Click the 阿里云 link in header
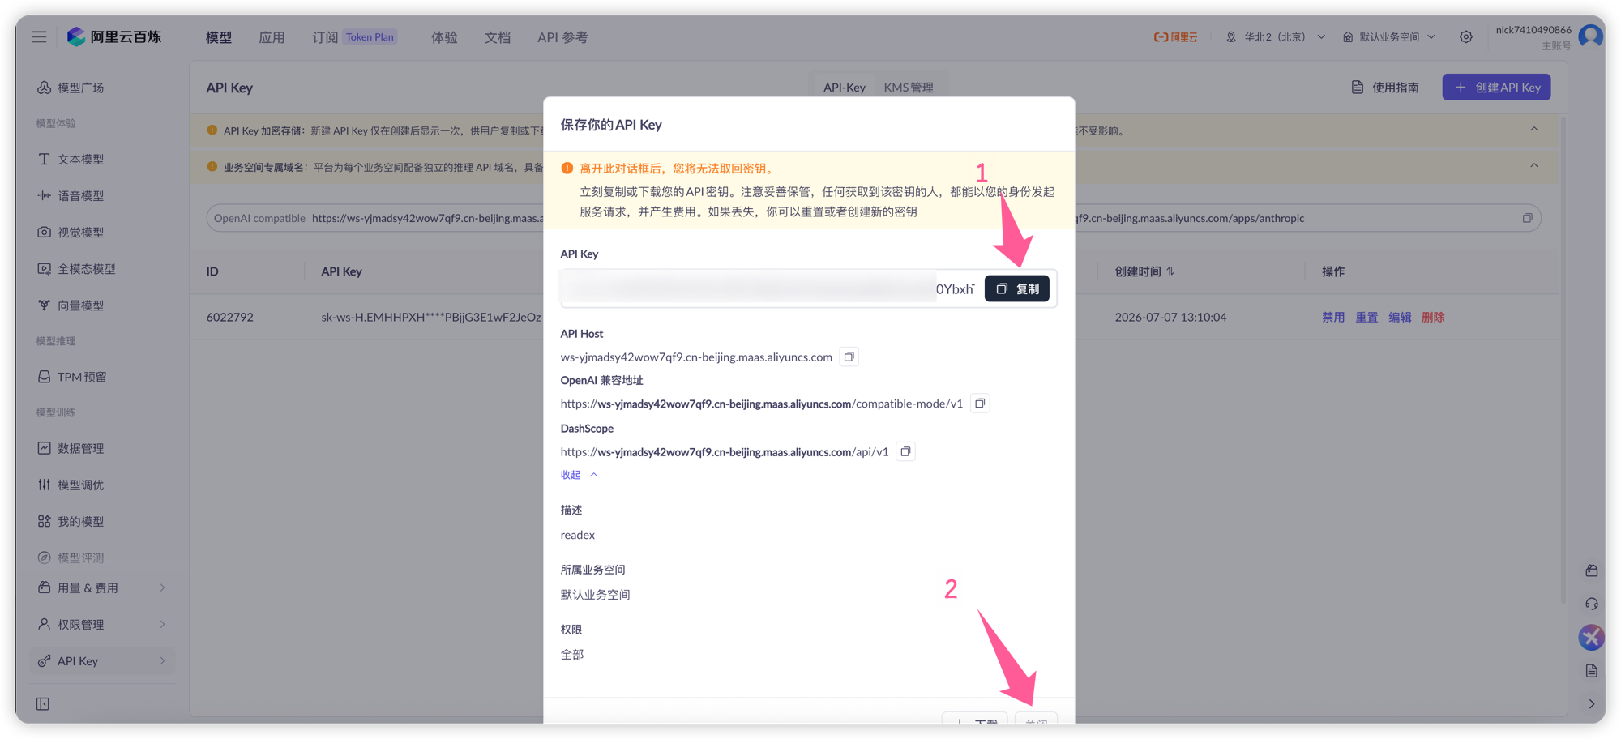1621x739 pixels. pyautogui.click(x=1175, y=37)
